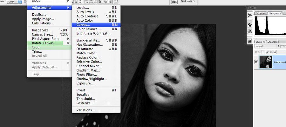Click the lock transparent pixels icon
The height and width of the screenshot is (127, 286).
pyautogui.click(x=262, y=52)
